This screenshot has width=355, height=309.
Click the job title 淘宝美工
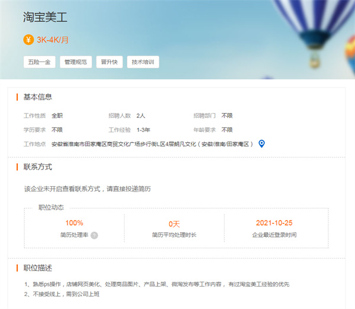click(45, 17)
